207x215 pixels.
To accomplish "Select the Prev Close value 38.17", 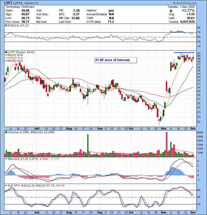I will pyautogui.click(x=25, y=22).
